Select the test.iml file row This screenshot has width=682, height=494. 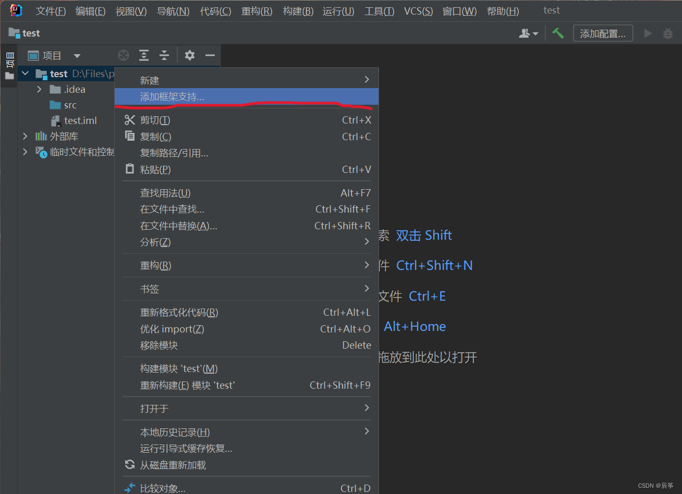pos(66,120)
